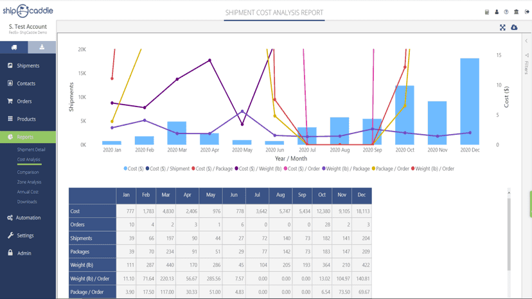This screenshot has height=299, width=532.
Task: Click the Cost row header
Action: pyautogui.click(x=93, y=211)
